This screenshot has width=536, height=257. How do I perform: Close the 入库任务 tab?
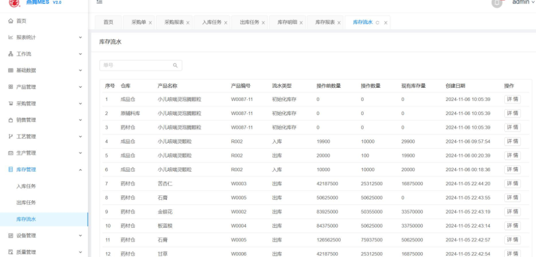(226, 23)
